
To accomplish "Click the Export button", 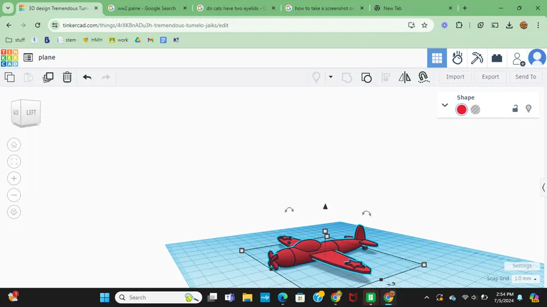I will tap(490, 76).
